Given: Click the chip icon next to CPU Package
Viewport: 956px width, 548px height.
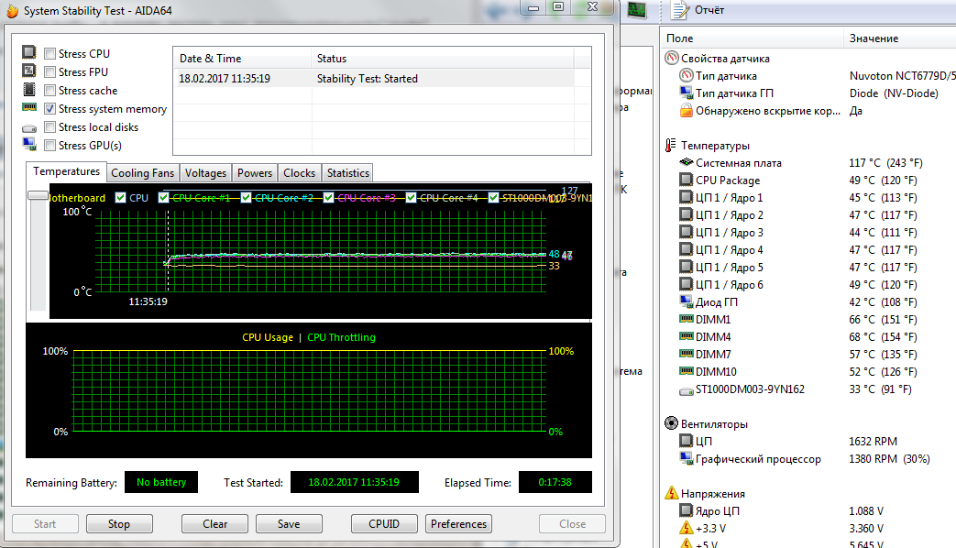Looking at the screenshot, I should pos(687,180).
